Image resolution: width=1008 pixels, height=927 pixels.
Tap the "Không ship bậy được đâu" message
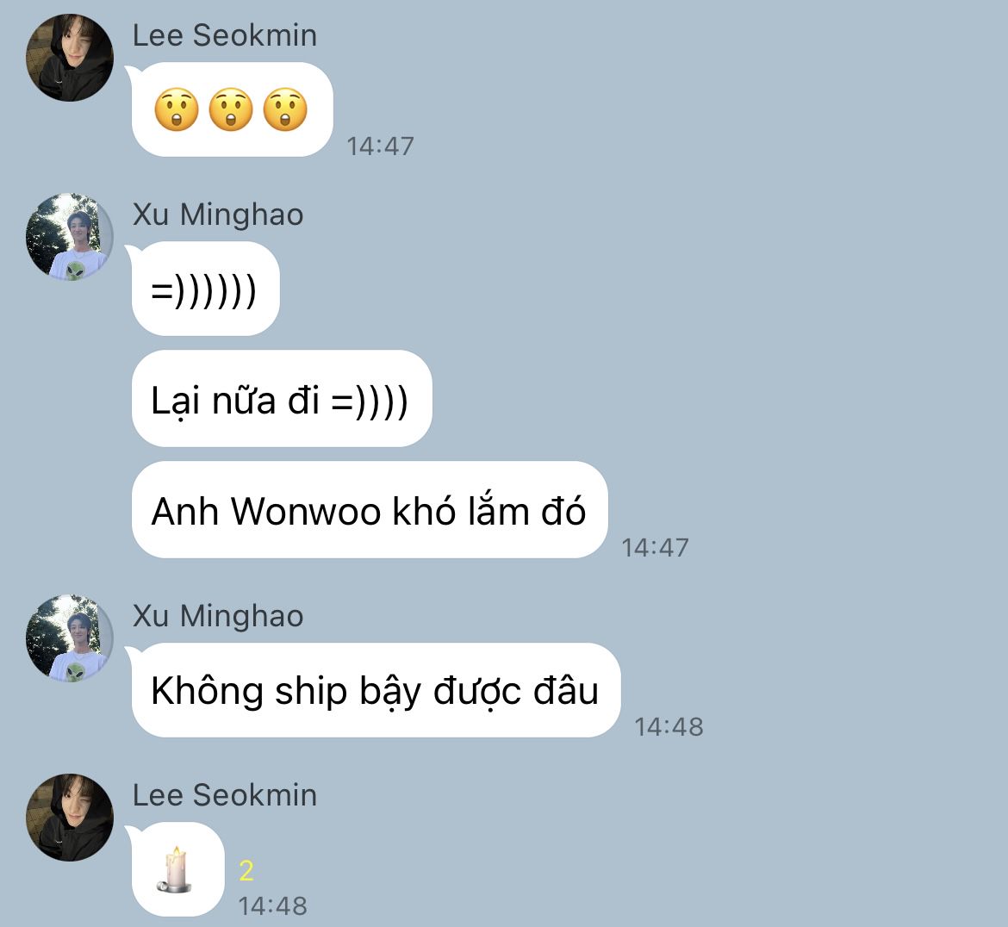coord(376,690)
